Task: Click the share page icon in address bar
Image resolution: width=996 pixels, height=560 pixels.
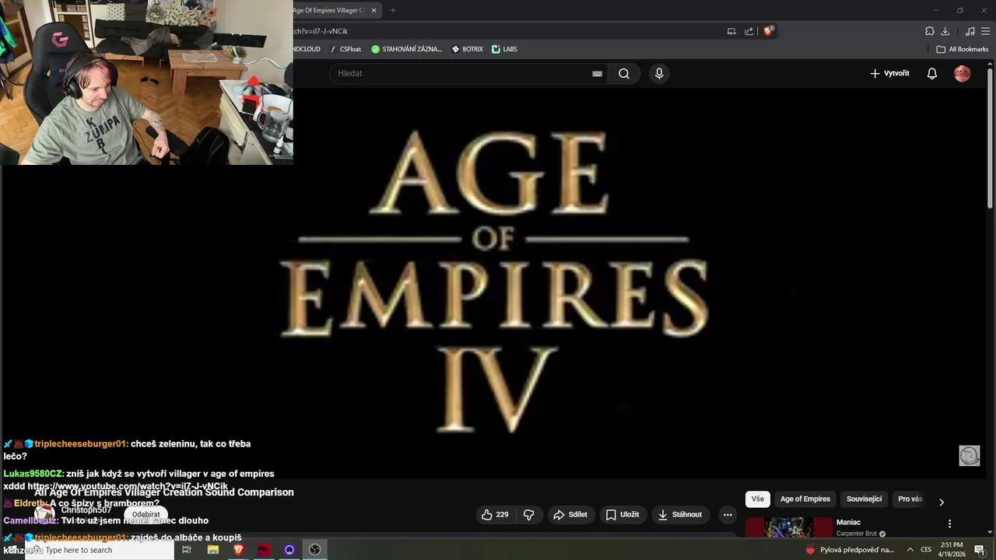Action: [749, 31]
